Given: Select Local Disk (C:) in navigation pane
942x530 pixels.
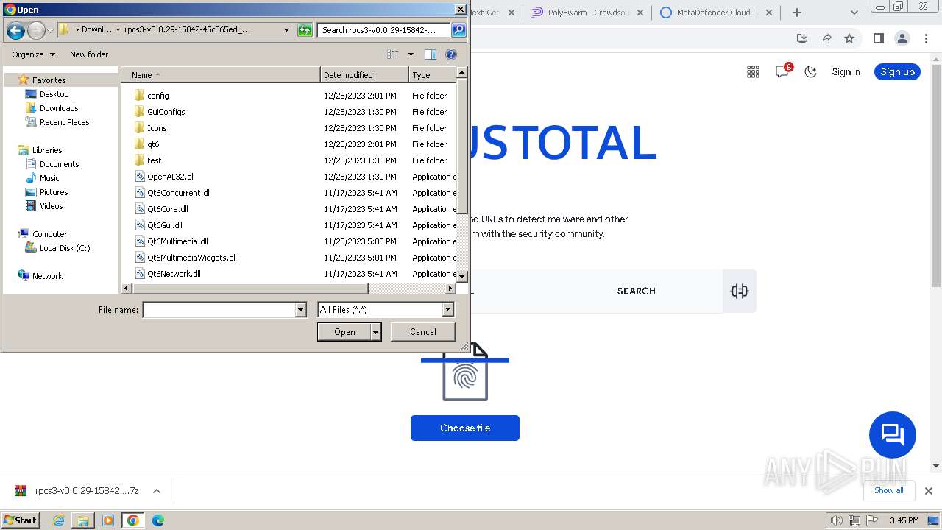Looking at the screenshot, I should point(64,248).
